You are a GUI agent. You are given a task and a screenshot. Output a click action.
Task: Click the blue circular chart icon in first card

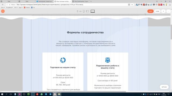pyautogui.click(x=63, y=60)
